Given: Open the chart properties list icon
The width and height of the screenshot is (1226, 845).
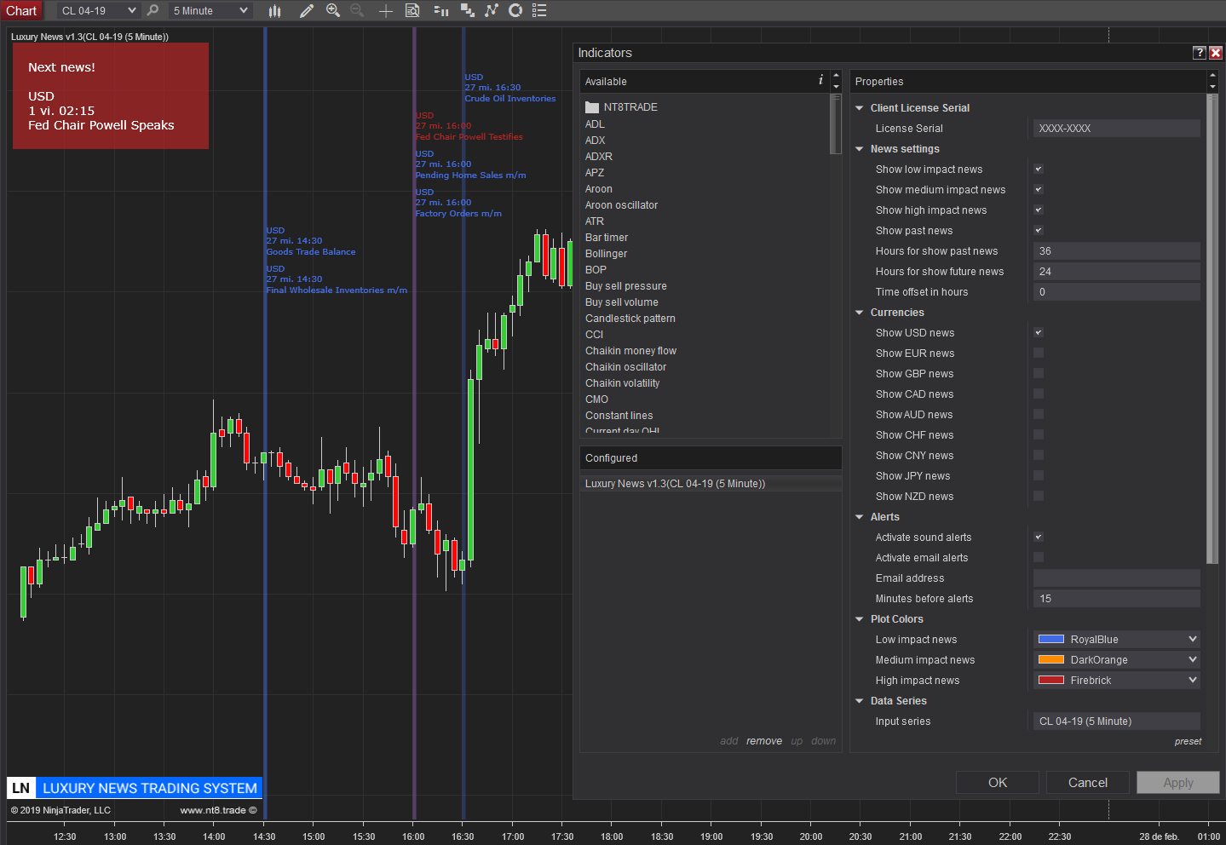Looking at the screenshot, I should pyautogui.click(x=539, y=10).
